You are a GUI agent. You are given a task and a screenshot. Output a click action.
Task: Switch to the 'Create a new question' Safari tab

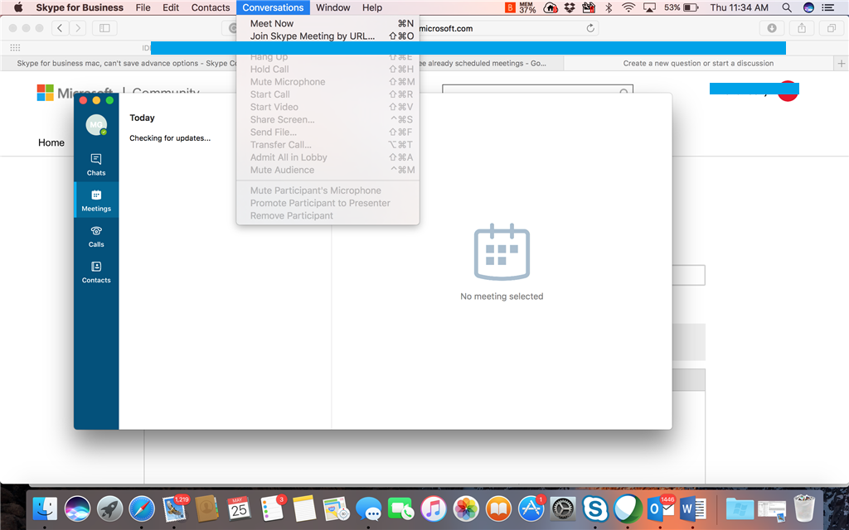(698, 63)
